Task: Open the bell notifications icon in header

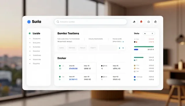Action: tap(134, 22)
